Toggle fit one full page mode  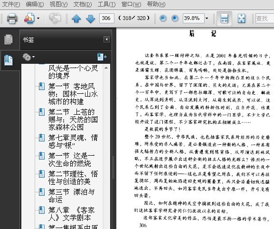point(241,19)
